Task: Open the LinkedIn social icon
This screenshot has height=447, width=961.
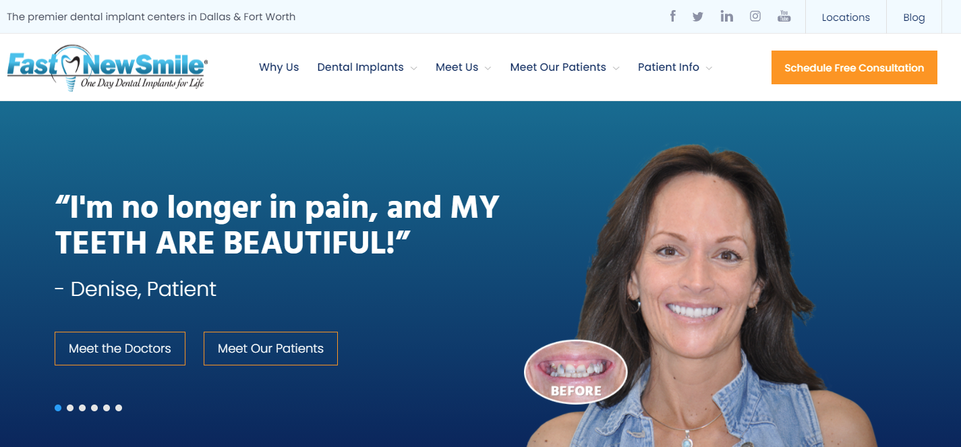Action: coord(726,16)
